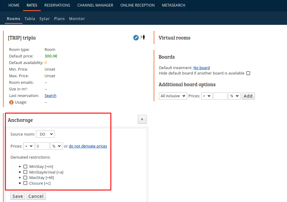
Task: Click the do not derivate prices link
Action: (x=88, y=146)
